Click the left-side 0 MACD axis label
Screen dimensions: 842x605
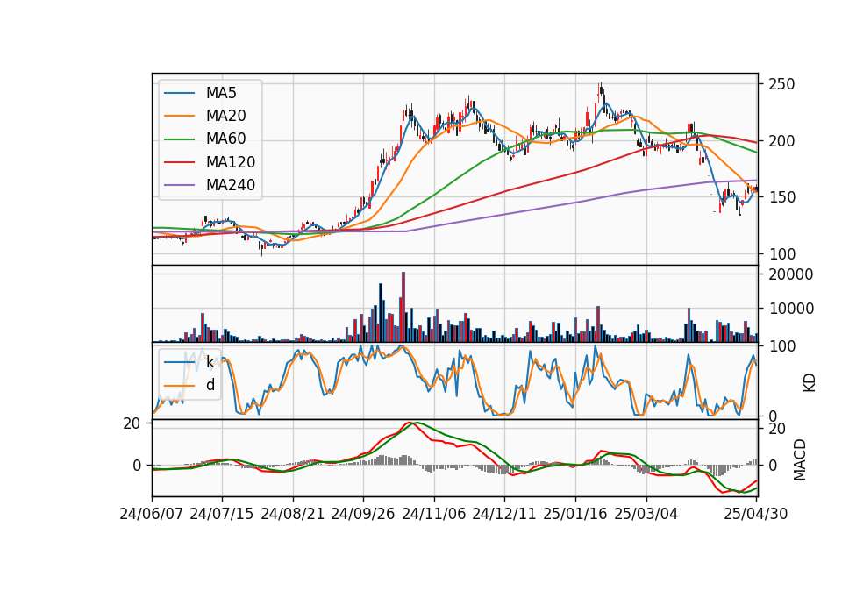click(x=137, y=466)
